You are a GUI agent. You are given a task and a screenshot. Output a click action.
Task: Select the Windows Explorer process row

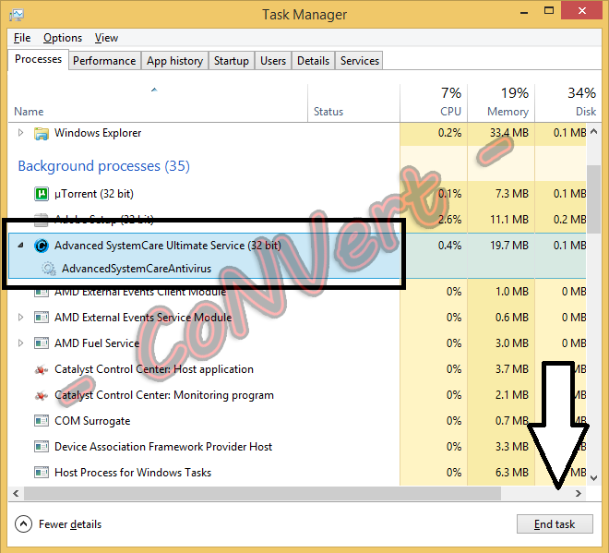coord(297,133)
